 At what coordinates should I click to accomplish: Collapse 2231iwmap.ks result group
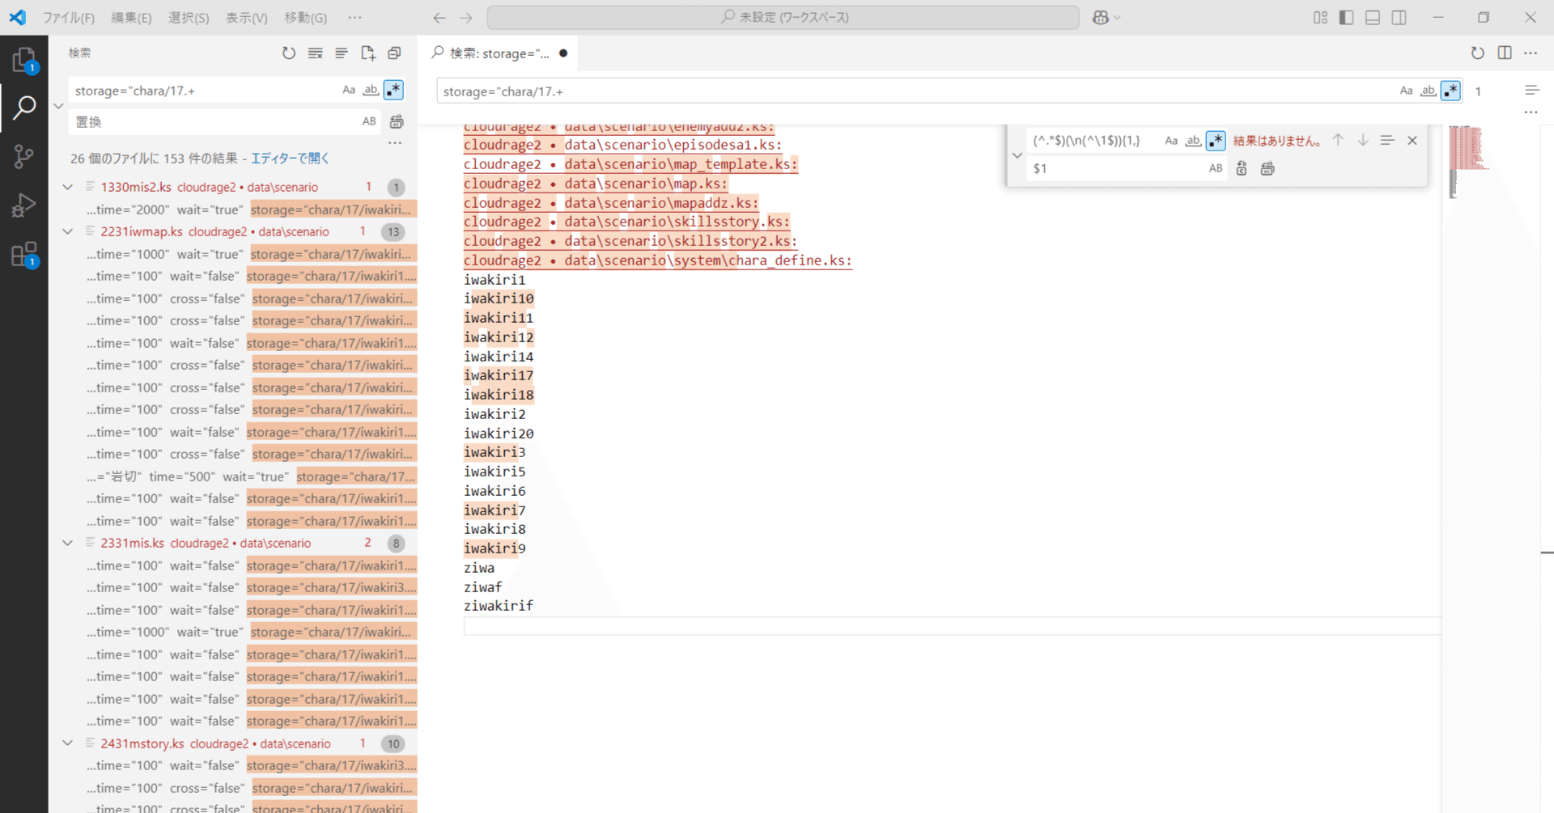click(x=68, y=231)
